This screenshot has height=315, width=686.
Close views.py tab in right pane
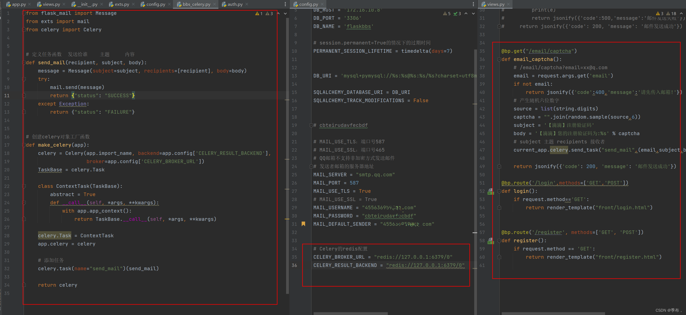(508, 4)
